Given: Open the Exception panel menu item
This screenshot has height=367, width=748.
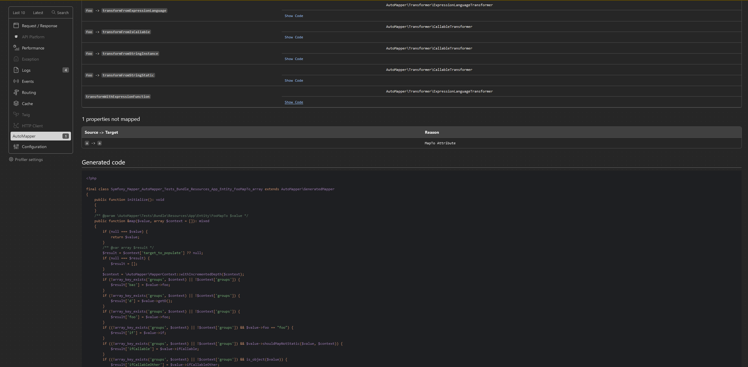Looking at the screenshot, I should pos(30,59).
